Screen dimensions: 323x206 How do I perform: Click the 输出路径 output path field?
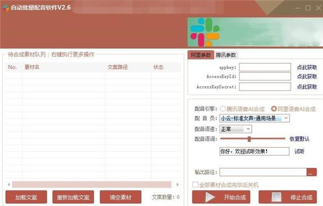pos(263,172)
